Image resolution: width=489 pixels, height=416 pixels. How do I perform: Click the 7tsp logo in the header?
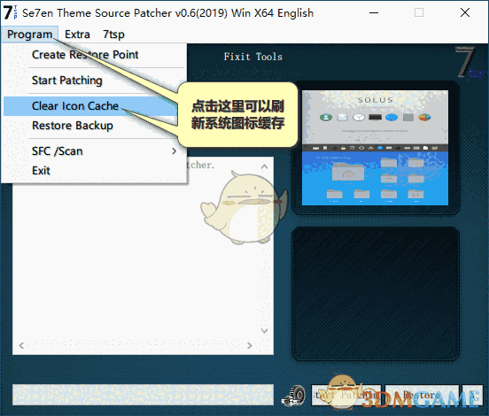click(470, 62)
